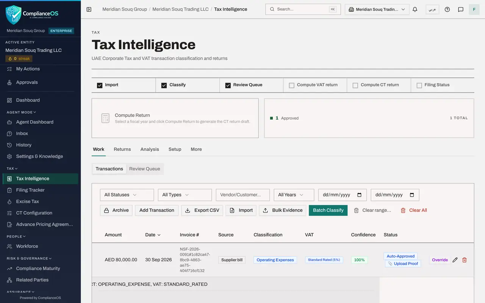Click the global Search box
485x303 pixels.
click(303, 9)
